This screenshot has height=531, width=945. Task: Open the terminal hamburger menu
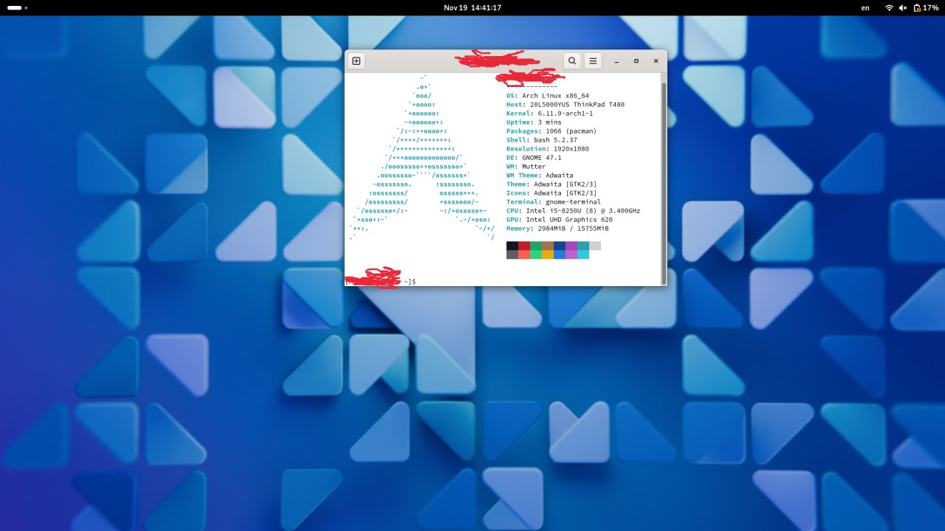tap(593, 60)
